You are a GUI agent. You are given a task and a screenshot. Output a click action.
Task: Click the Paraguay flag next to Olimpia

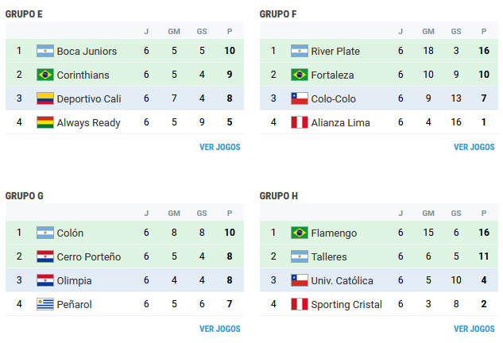click(45, 280)
